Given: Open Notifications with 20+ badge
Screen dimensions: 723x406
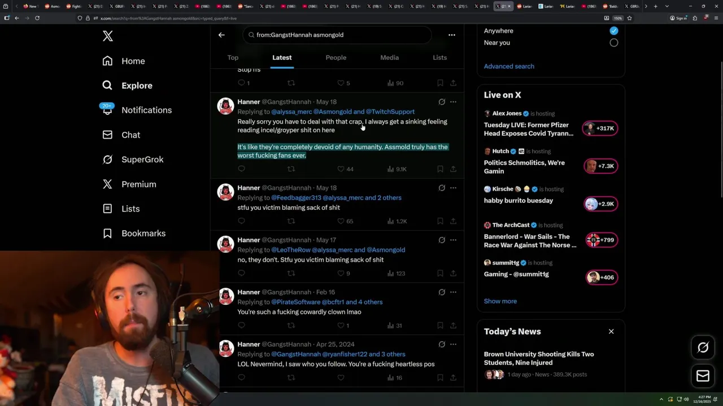Looking at the screenshot, I should pos(137,110).
